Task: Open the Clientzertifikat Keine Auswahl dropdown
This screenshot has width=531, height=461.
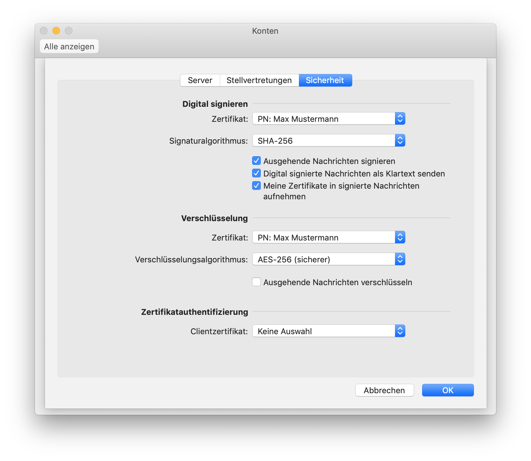Action: pyautogui.click(x=328, y=331)
